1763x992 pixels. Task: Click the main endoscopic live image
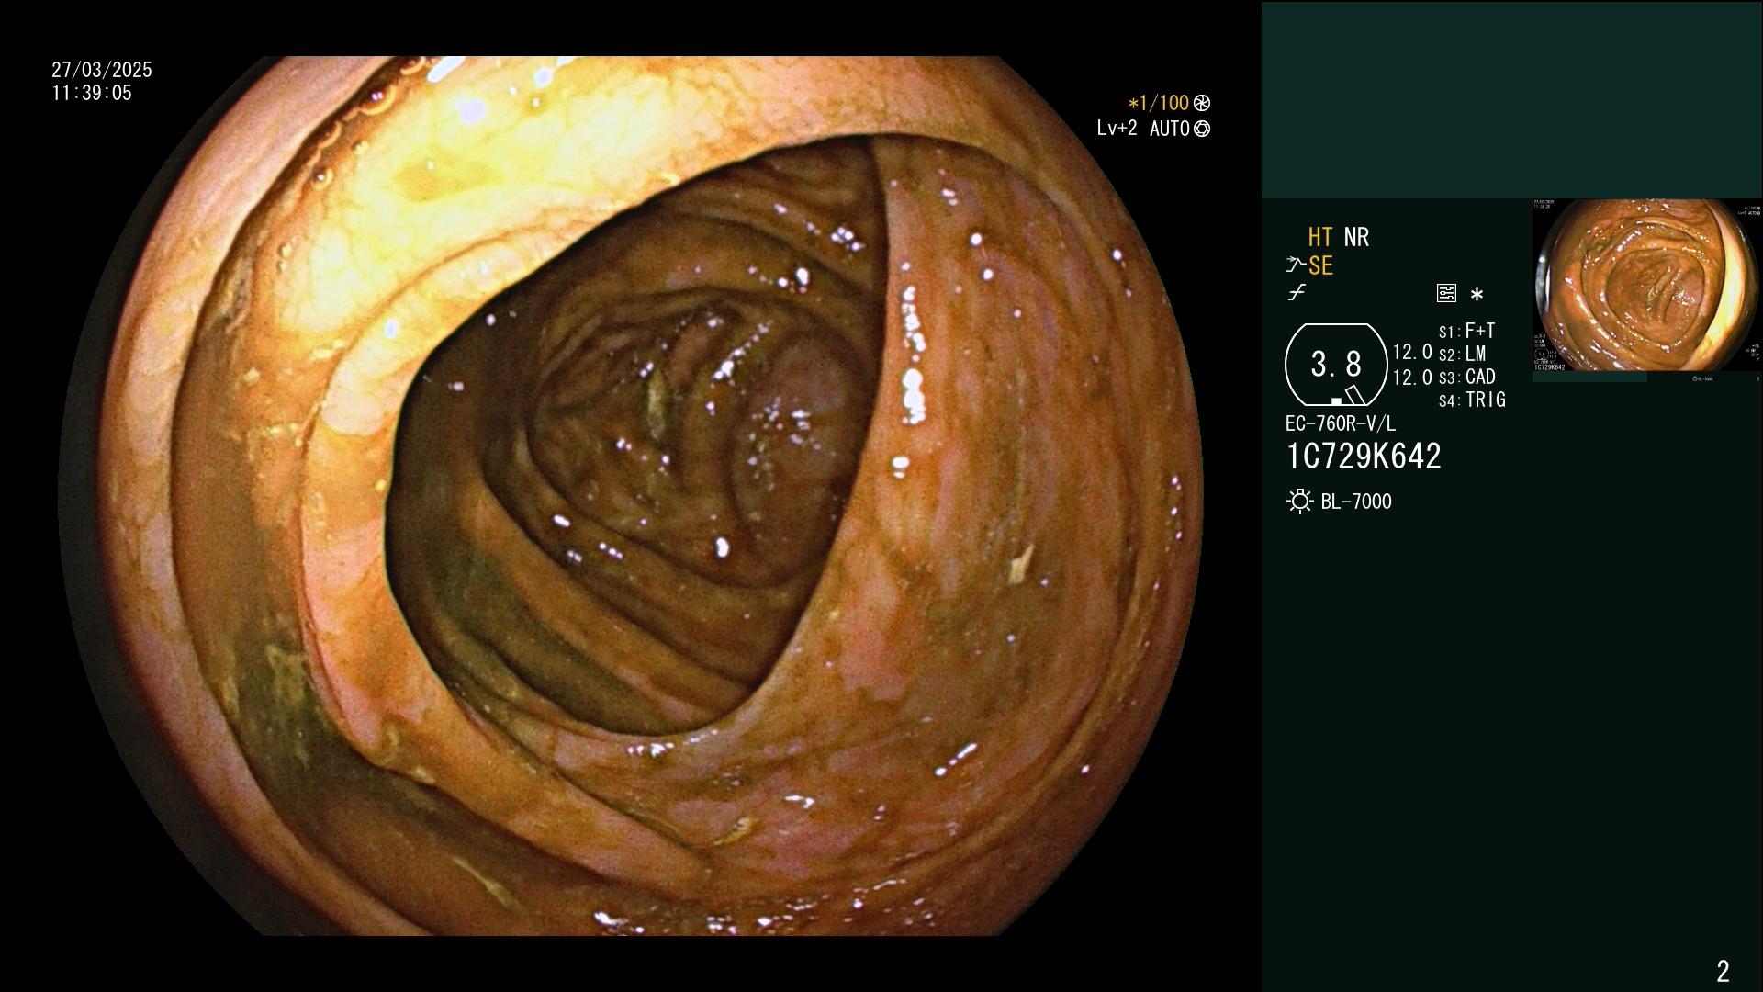(x=632, y=496)
